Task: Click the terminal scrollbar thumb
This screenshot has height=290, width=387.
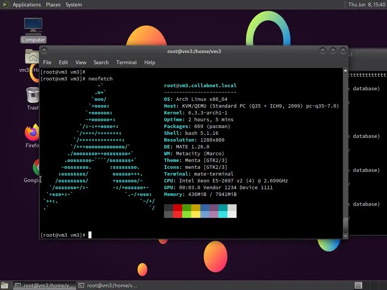Action: [345, 225]
